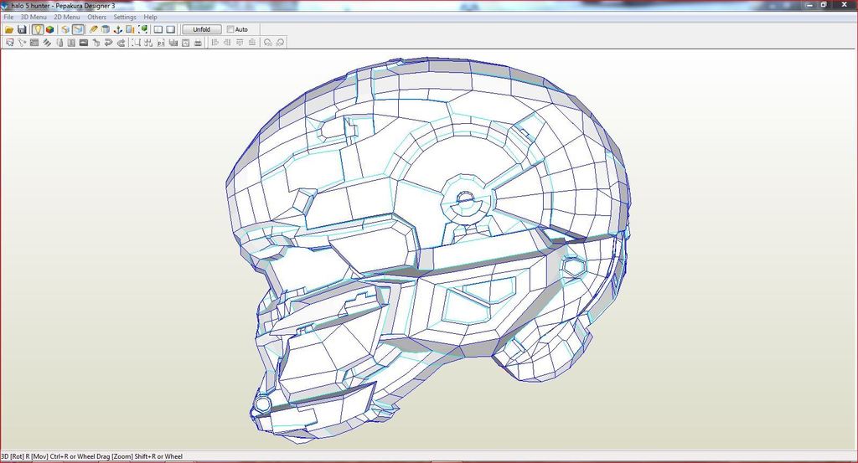This screenshot has height=463, width=858.
Task: Click the colored cube texture icon
Action: point(50,29)
